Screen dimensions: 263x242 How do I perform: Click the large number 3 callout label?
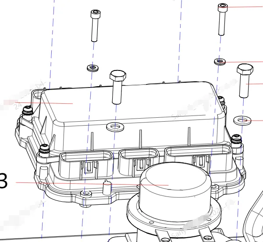pyautogui.click(x=4, y=181)
